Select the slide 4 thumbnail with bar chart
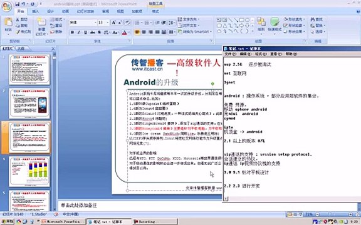 tap(29, 171)
